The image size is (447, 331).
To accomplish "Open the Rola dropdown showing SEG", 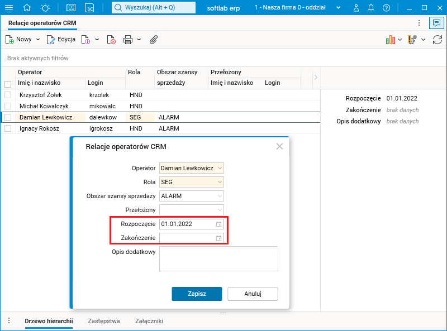I will (220, 182).
